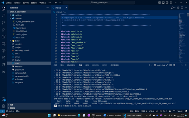The image size is (189, 118).
Task: Open the Remote Explorer view
Action: (x=3, y=44)
